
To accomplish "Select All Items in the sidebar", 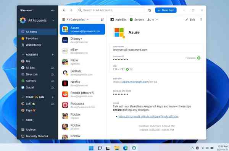I will click(37, 32).
